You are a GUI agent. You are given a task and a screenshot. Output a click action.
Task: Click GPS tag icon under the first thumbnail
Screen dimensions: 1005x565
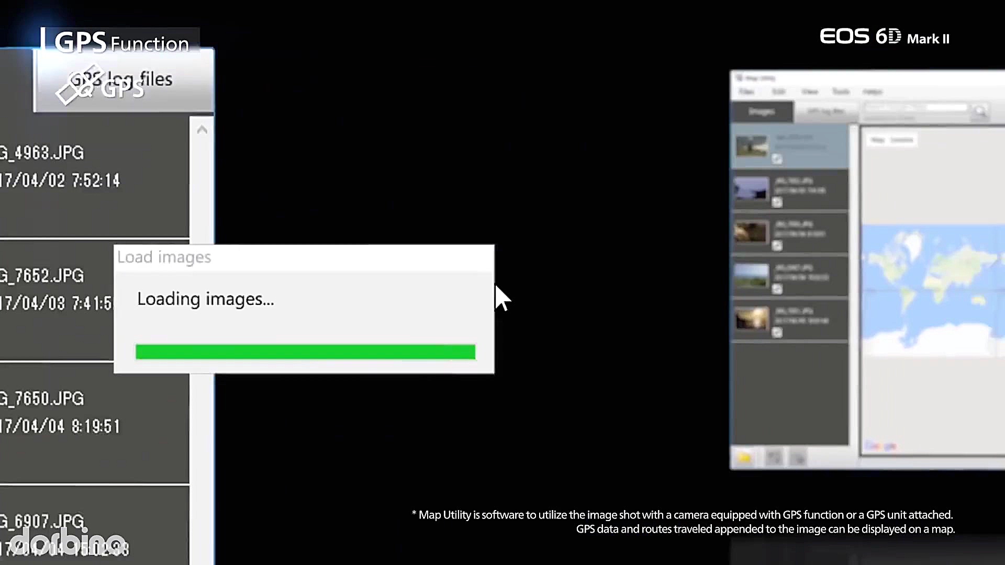tap(777, 159)
